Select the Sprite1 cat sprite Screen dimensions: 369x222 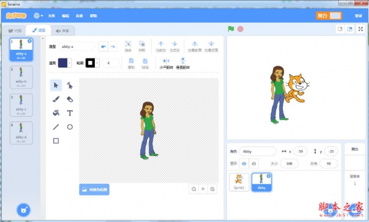pos(239,182)
